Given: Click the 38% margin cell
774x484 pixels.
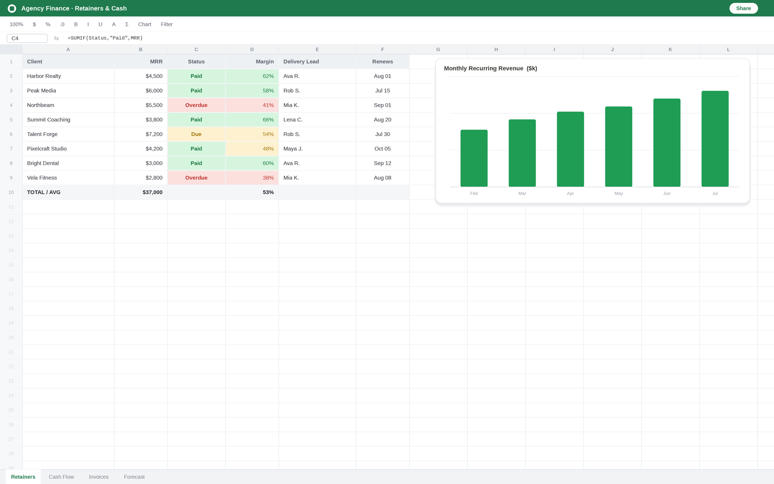Looking at the screenshot, I should [252, 178].
